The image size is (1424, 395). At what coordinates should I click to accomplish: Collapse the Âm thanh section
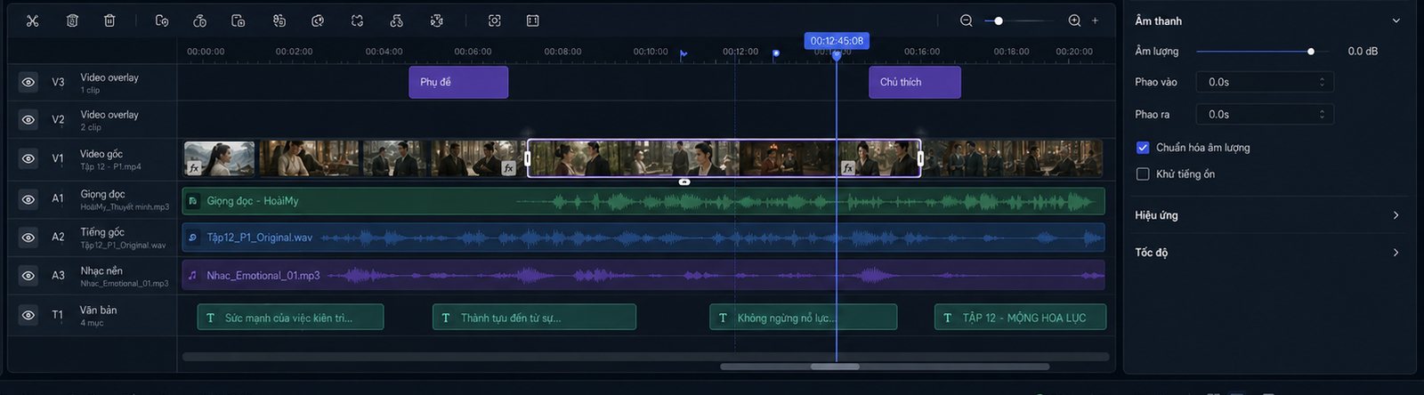[1396, 20]
